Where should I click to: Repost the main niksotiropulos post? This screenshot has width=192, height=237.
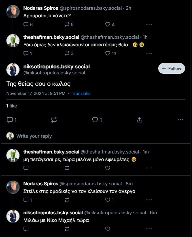point(54,120)
